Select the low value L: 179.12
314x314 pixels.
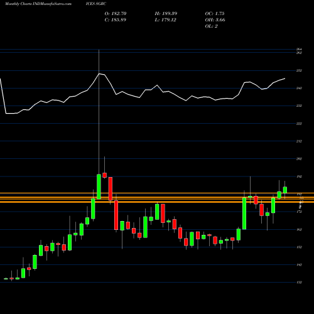(165, 20)
